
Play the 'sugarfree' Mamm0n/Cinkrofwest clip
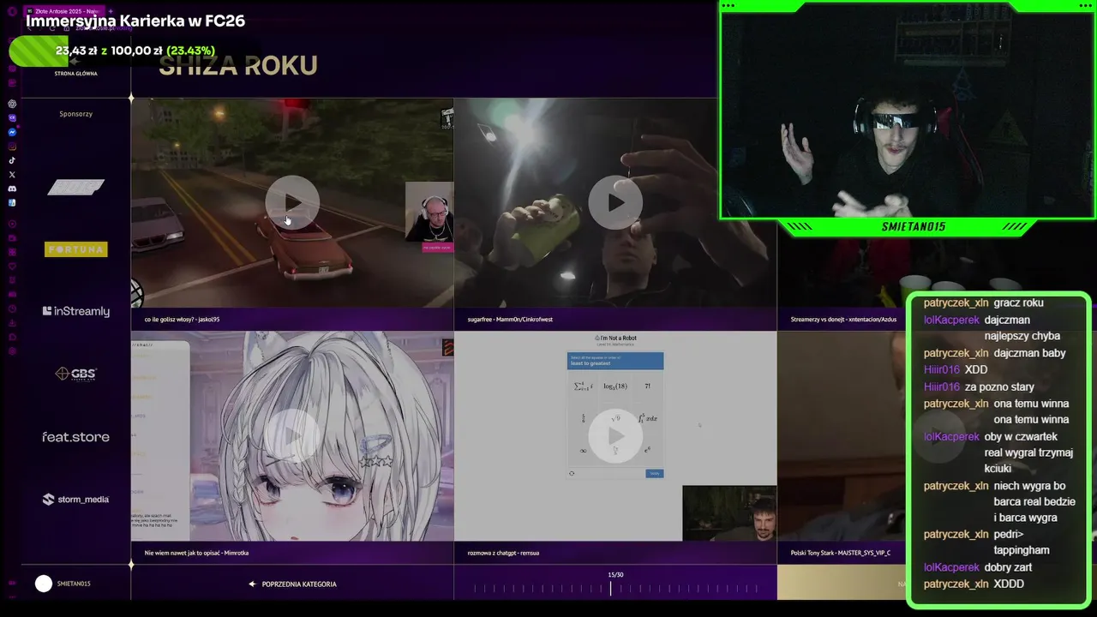tap(615, 203)
